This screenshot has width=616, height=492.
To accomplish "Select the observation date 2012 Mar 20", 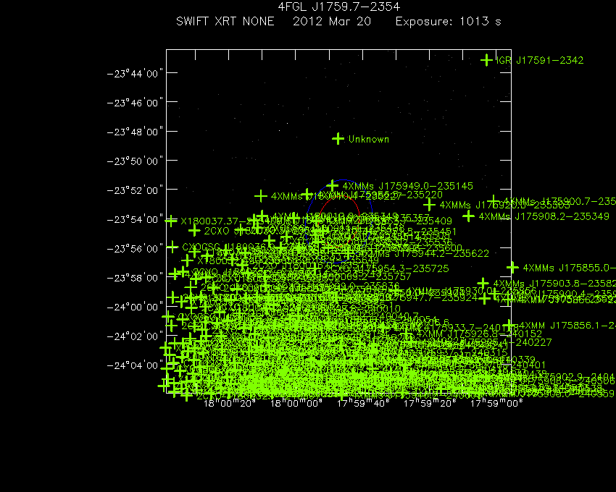I will 332,21.
